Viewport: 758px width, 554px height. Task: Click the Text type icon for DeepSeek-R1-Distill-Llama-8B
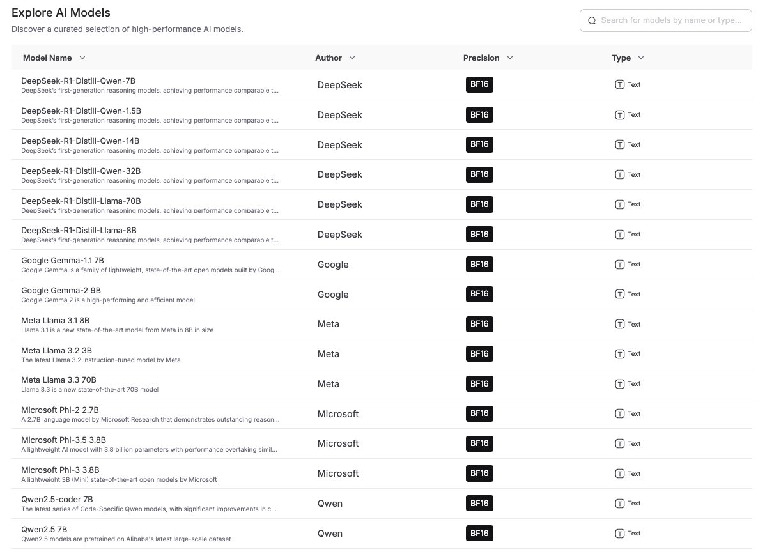click(x=620, y=235)
